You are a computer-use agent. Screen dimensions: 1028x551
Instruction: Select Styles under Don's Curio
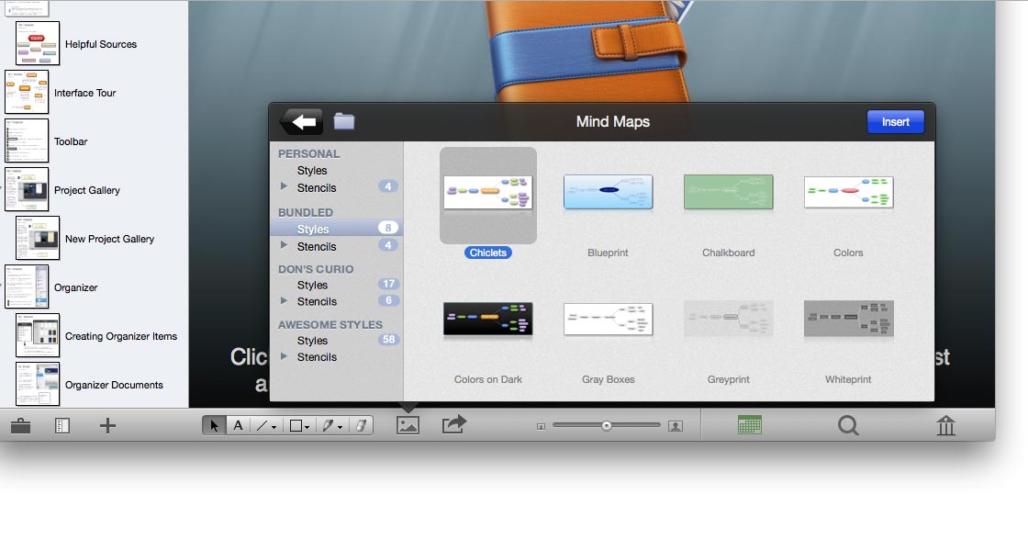(312, 286)
